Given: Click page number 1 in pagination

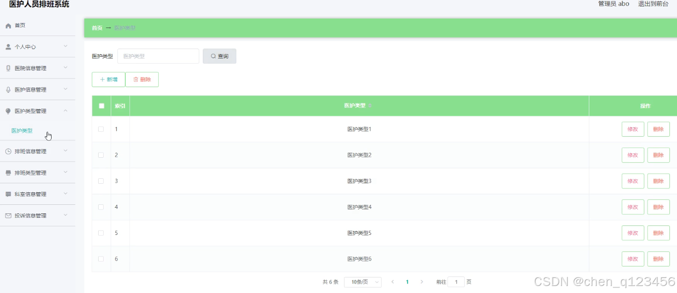Looking at the screenshot, I should tap(407, 282).
